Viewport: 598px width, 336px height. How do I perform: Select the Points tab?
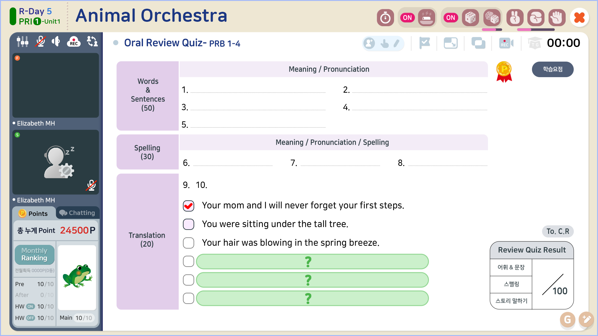(x=34, y=213)
